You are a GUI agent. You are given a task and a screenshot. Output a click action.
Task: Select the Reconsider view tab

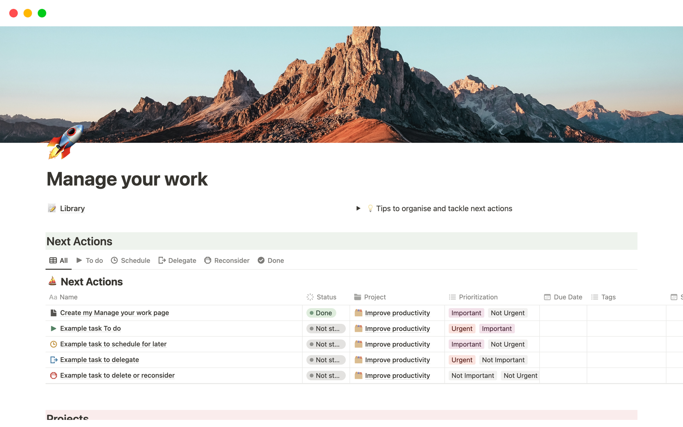click(x=227, y=260)
